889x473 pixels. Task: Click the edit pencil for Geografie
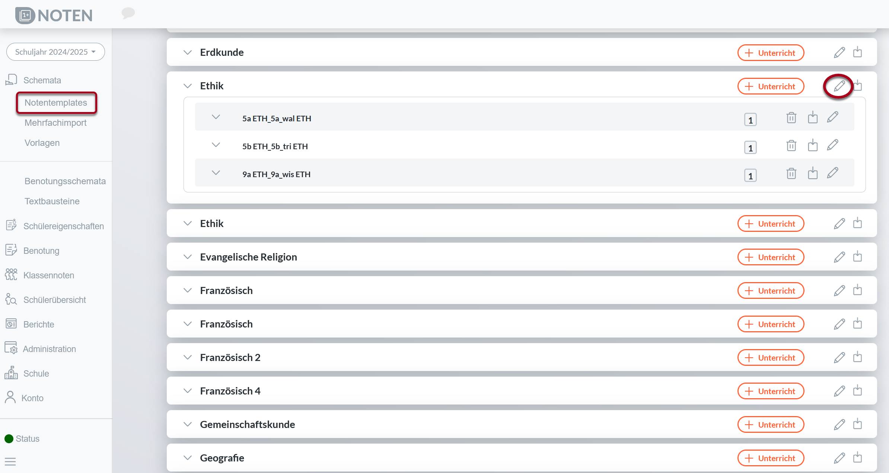[839, 458]
